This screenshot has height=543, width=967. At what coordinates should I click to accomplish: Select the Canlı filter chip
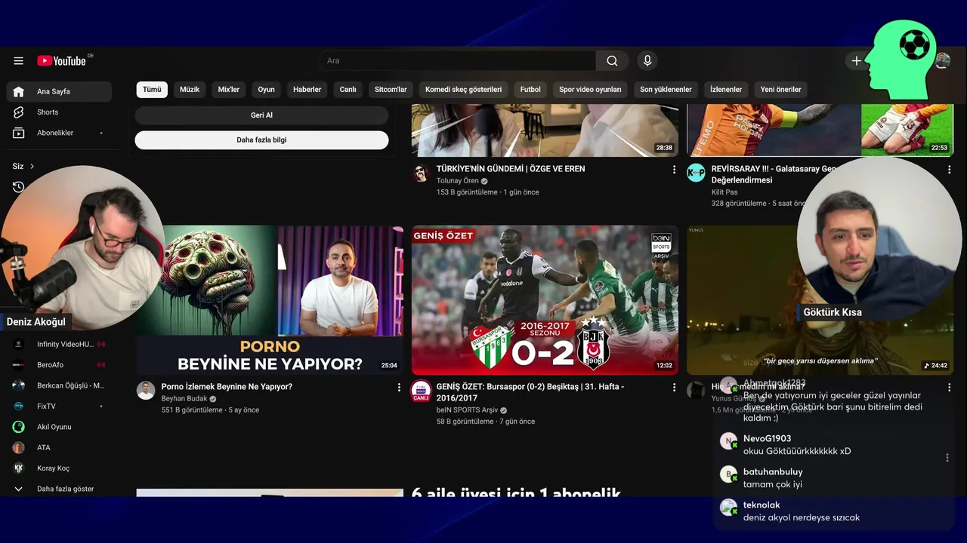[348, 90]
